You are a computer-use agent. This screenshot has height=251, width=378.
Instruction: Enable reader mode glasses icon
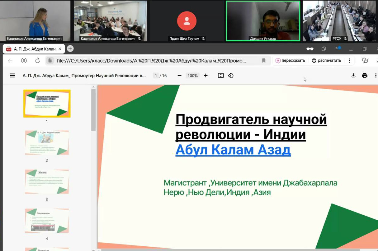(x=310, y=49)
